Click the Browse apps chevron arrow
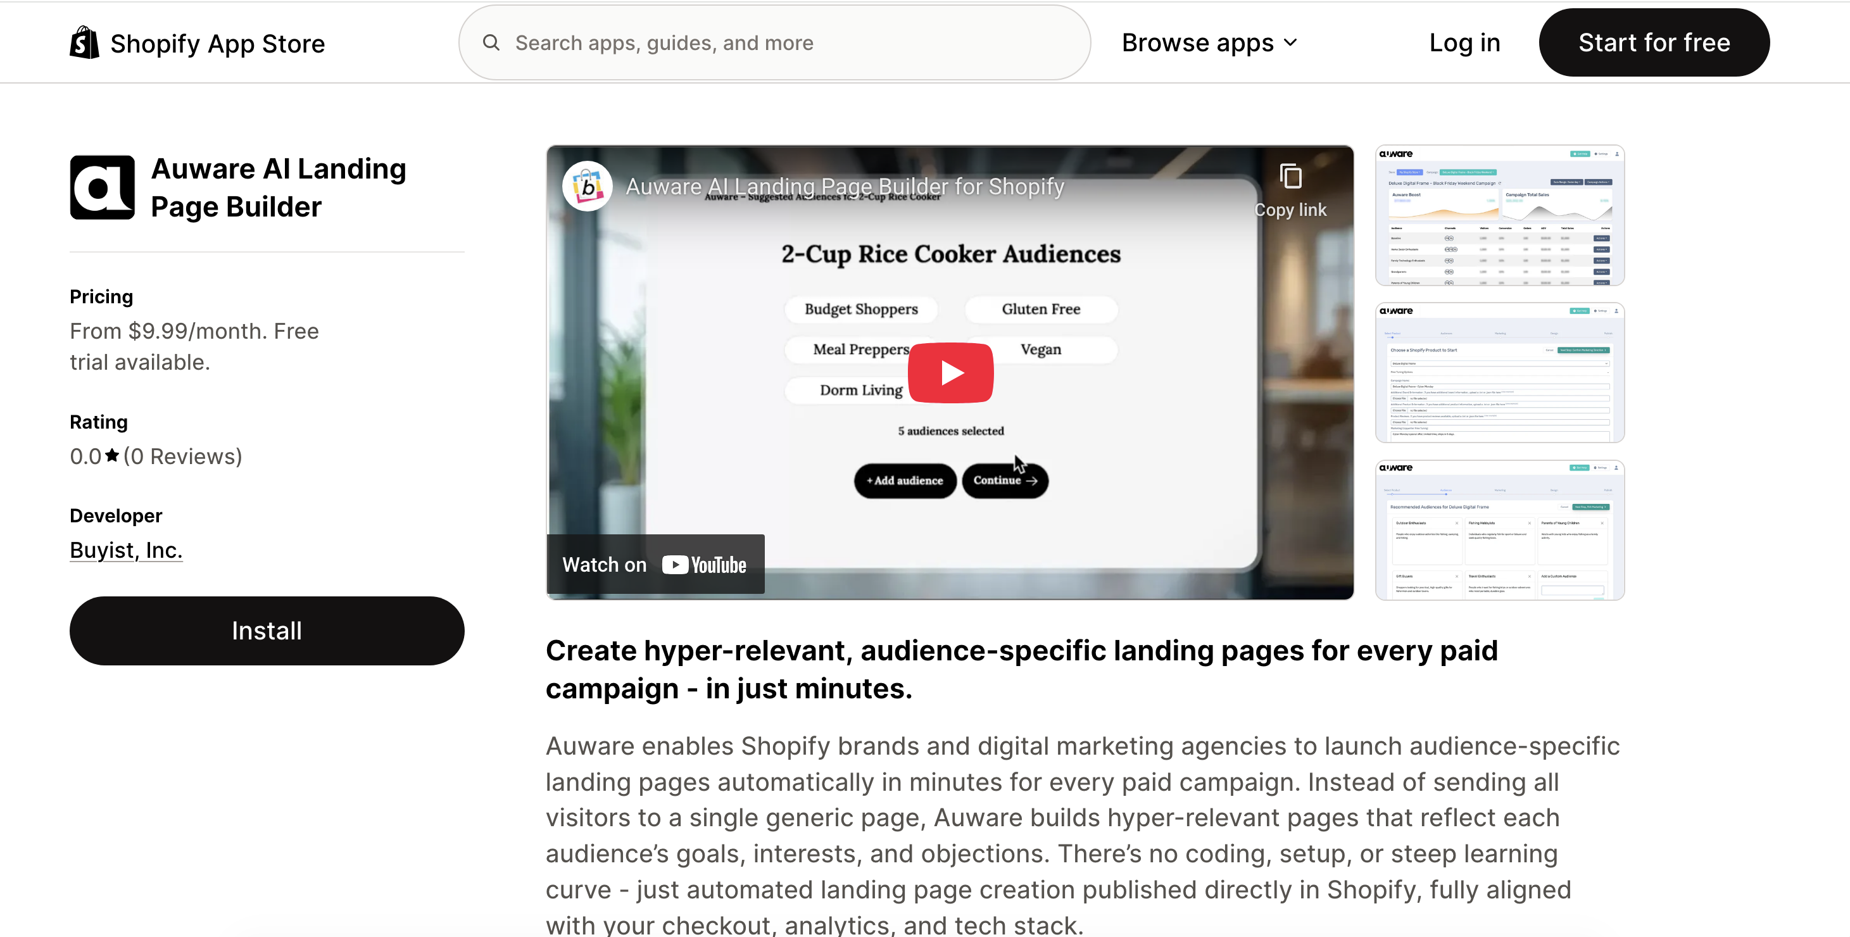This screenshot has width=1850, height=937. point(1290,42)
